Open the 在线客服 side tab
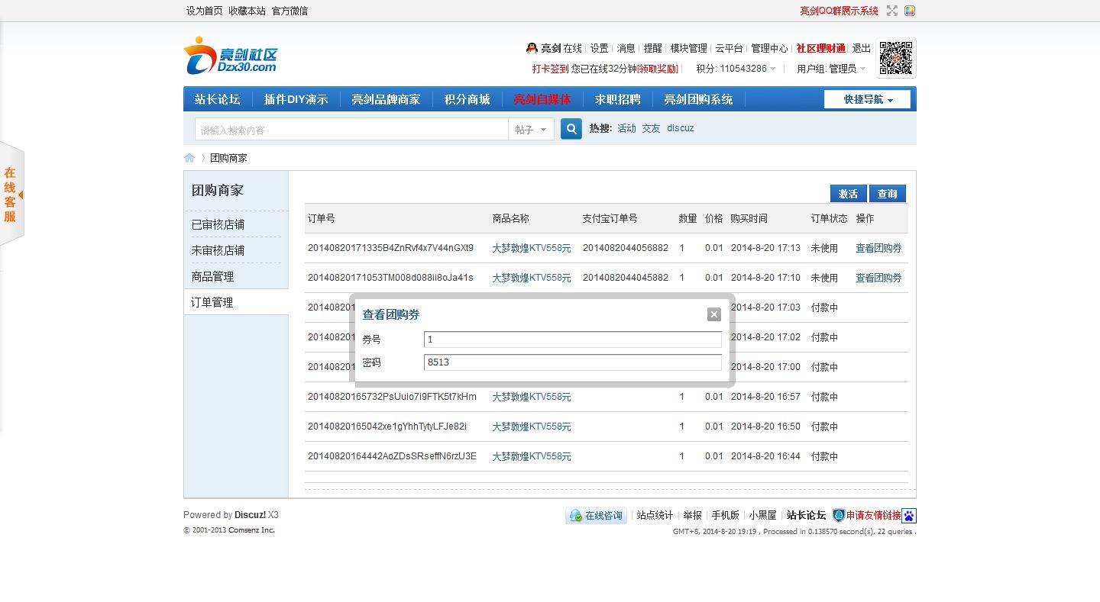 pos(11,195)
